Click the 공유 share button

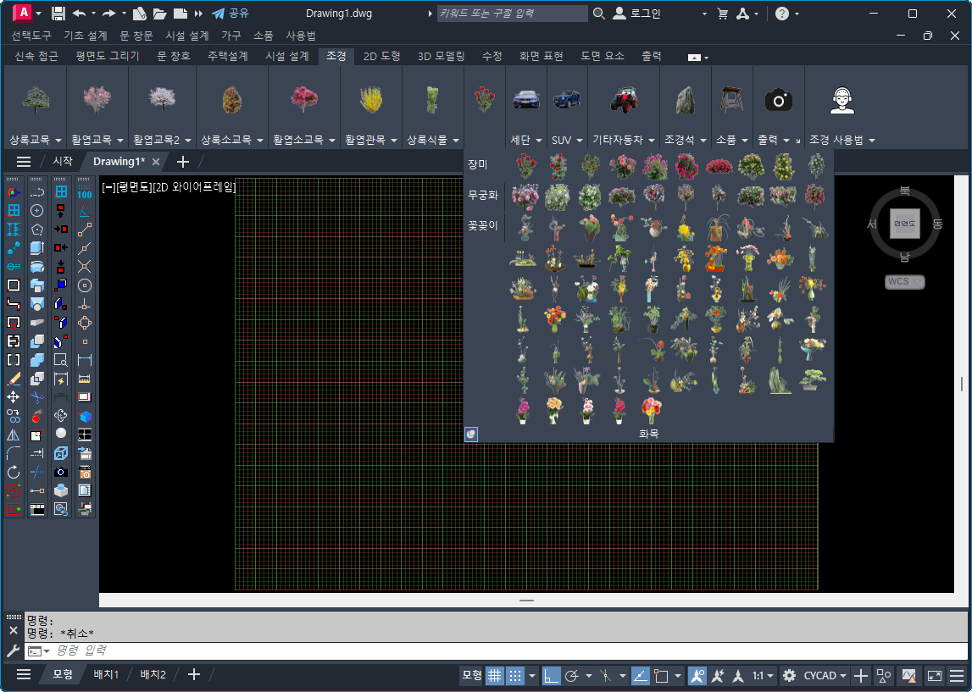231,14
